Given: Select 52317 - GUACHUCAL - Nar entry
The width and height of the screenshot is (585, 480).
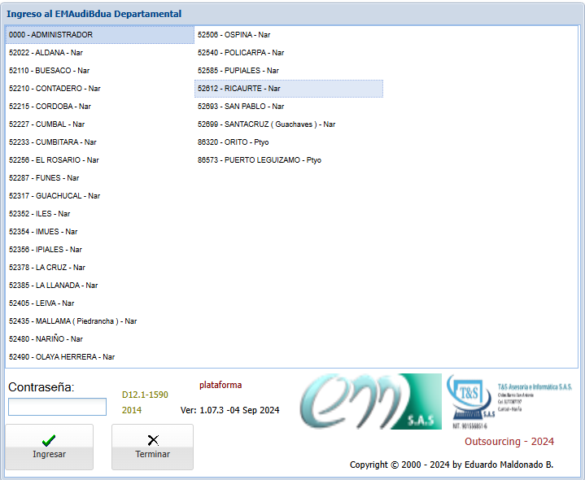Looking at the screenshot, I should click(55, 196).
